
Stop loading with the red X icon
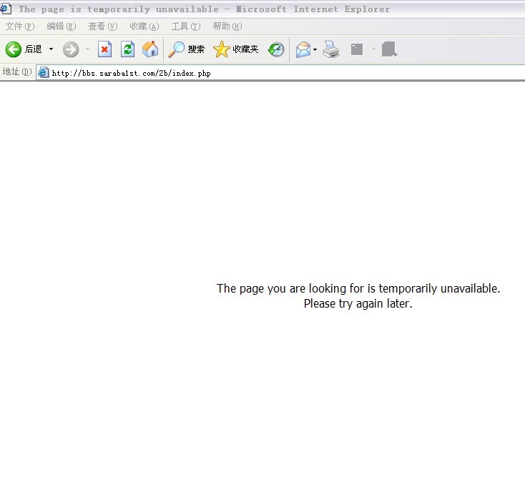click(x=105, y=49)
